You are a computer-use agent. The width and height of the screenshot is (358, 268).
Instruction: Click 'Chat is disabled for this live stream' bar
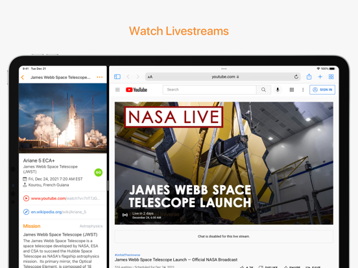pyautogui.click(x=224, y=236)
